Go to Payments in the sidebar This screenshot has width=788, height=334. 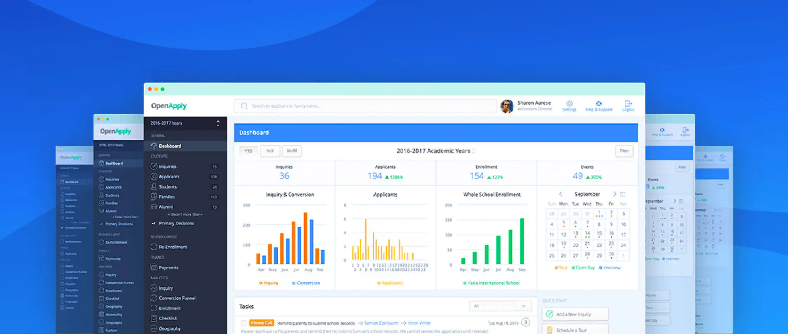click(168, 267)
